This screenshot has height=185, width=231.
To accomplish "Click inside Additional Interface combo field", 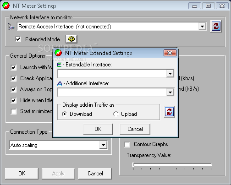I will 112,92.
